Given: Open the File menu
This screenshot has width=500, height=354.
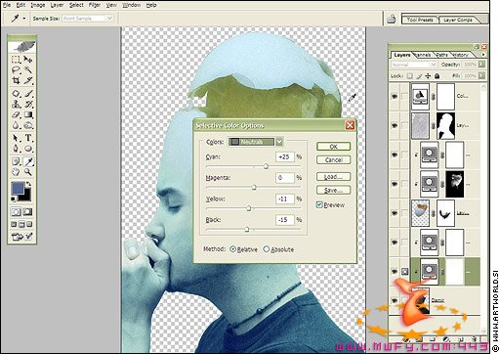Looking at the screenshot, I should pos(7,5).
